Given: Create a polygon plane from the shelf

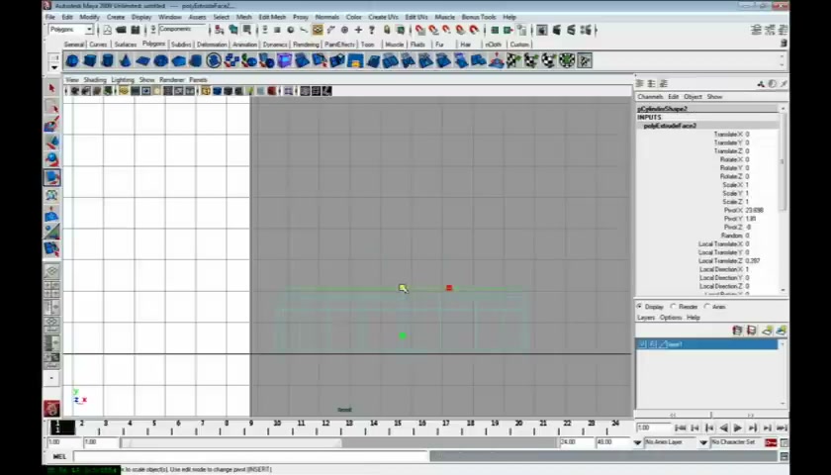Looking at the screenshot, I should point(143,61).
